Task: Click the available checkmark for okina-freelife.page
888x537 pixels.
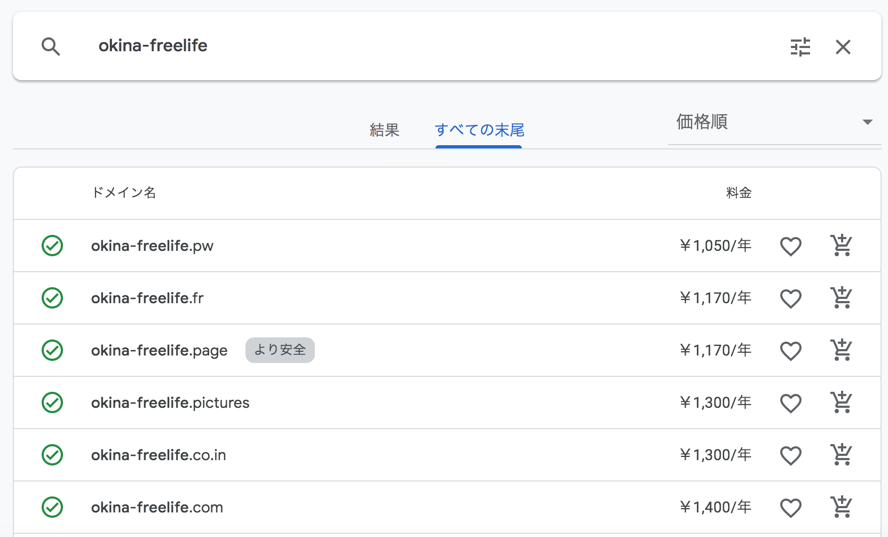Action: 52,350
